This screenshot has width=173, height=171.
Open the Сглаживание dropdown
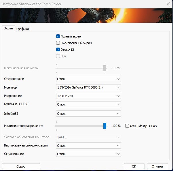point(88,154)
